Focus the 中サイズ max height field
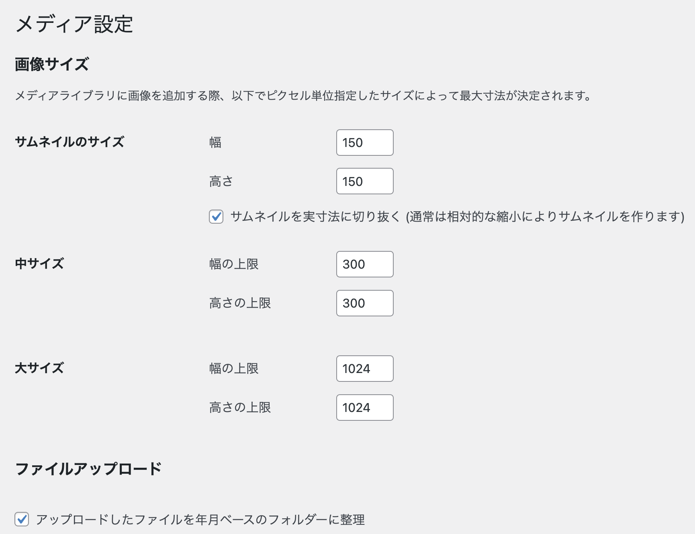 (364, 303)
